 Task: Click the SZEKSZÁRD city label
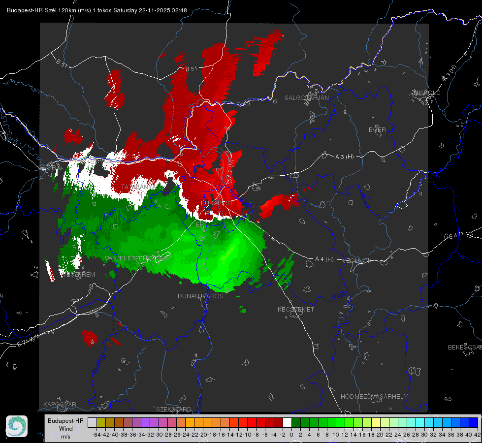click(174, 409)
